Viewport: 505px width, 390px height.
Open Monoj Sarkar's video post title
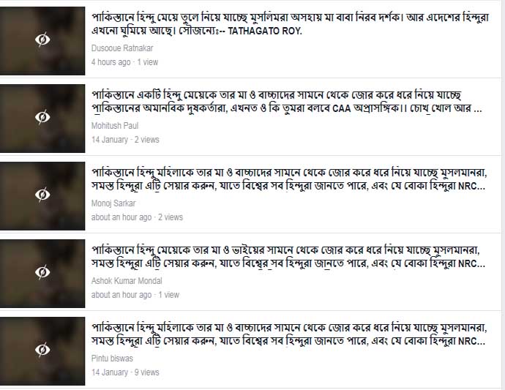(x=288, y=179)
